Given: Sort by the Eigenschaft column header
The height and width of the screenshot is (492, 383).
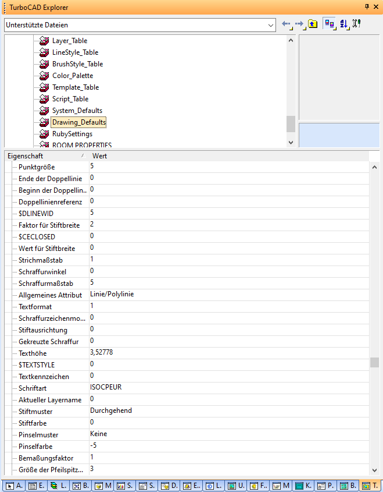Looking at the screenshot, I should click(x=46, y=156).
